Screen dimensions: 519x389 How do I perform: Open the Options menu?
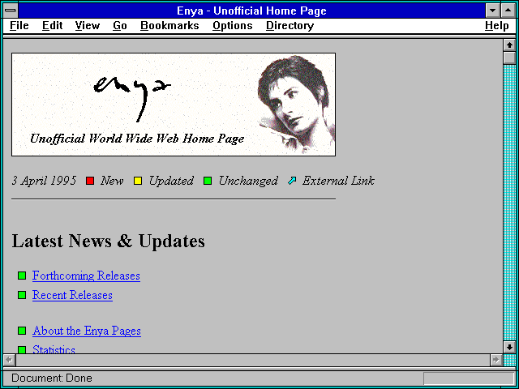pyautogui.click(x=233, y=25)
